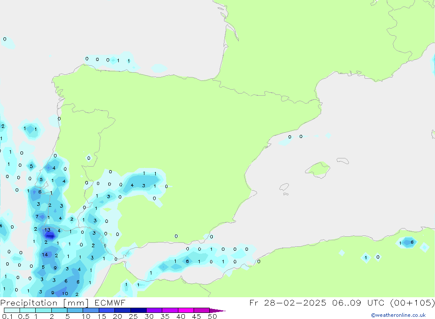
Task: Click the violet 30–35 mm legend swatch
Action: tap(154, 310)
